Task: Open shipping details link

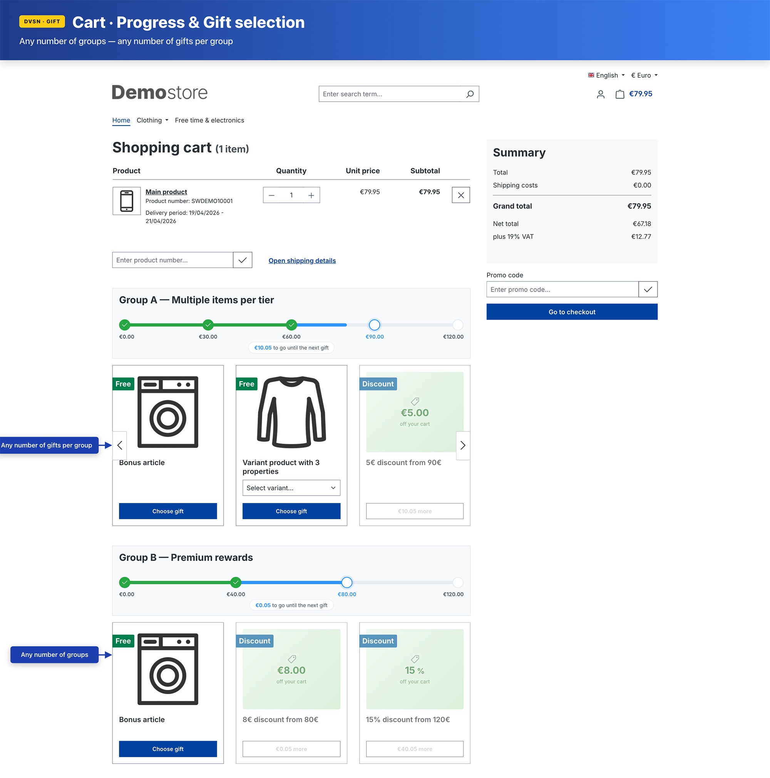Action: pos(302,260)
